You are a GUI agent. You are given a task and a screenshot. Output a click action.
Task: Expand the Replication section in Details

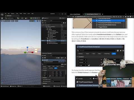42,83
